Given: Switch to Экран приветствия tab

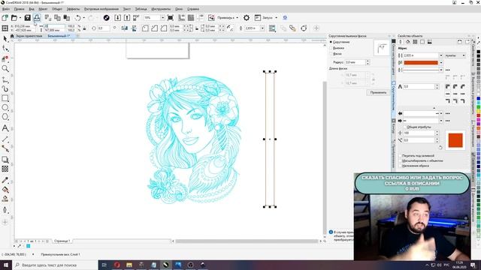Looking at the screenshot, I should pyautogui.click(x=29, y=36).
